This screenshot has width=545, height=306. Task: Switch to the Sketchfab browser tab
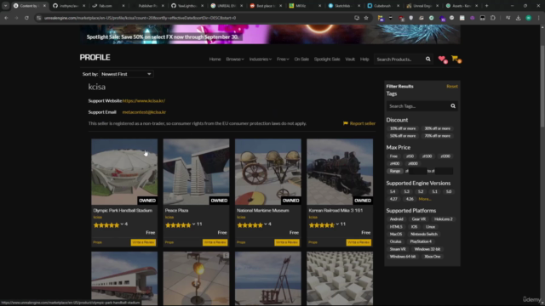pyautogui.click(x=342, y=6)
